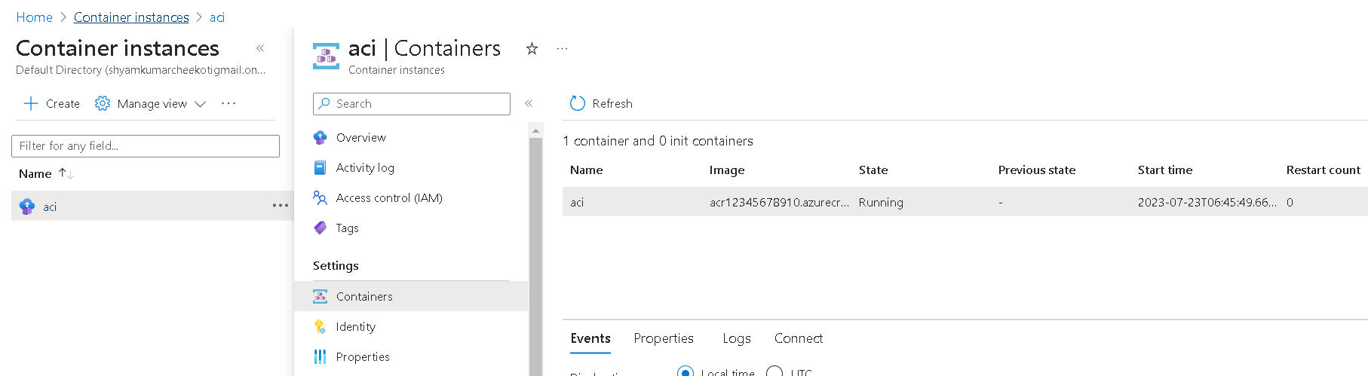Switch to the Properties tab
This screenshot has height=376, width=1368.
[x=664, y=339]
